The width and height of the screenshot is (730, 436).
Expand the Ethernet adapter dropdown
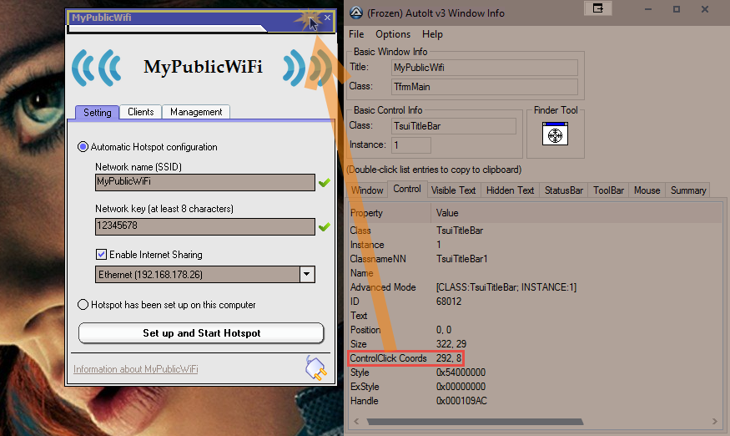(307, 274)
